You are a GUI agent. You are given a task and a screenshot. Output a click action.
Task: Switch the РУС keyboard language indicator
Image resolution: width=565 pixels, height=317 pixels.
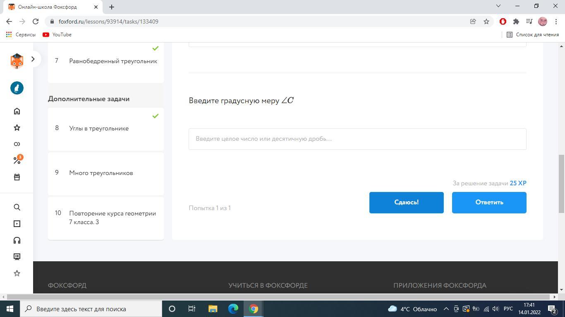[508, 309]
